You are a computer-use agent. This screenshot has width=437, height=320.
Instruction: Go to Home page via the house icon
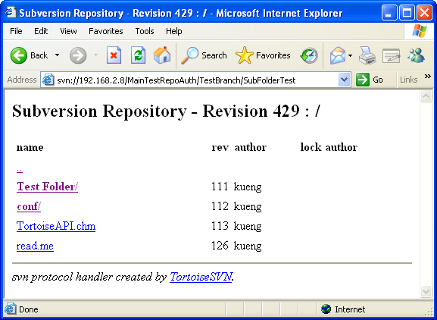(x=162, y=55)
